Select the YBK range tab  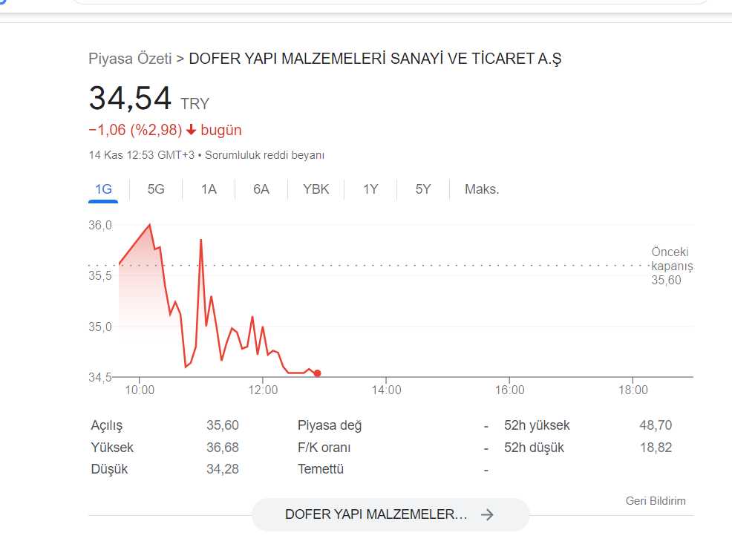[x=316, y=189]
